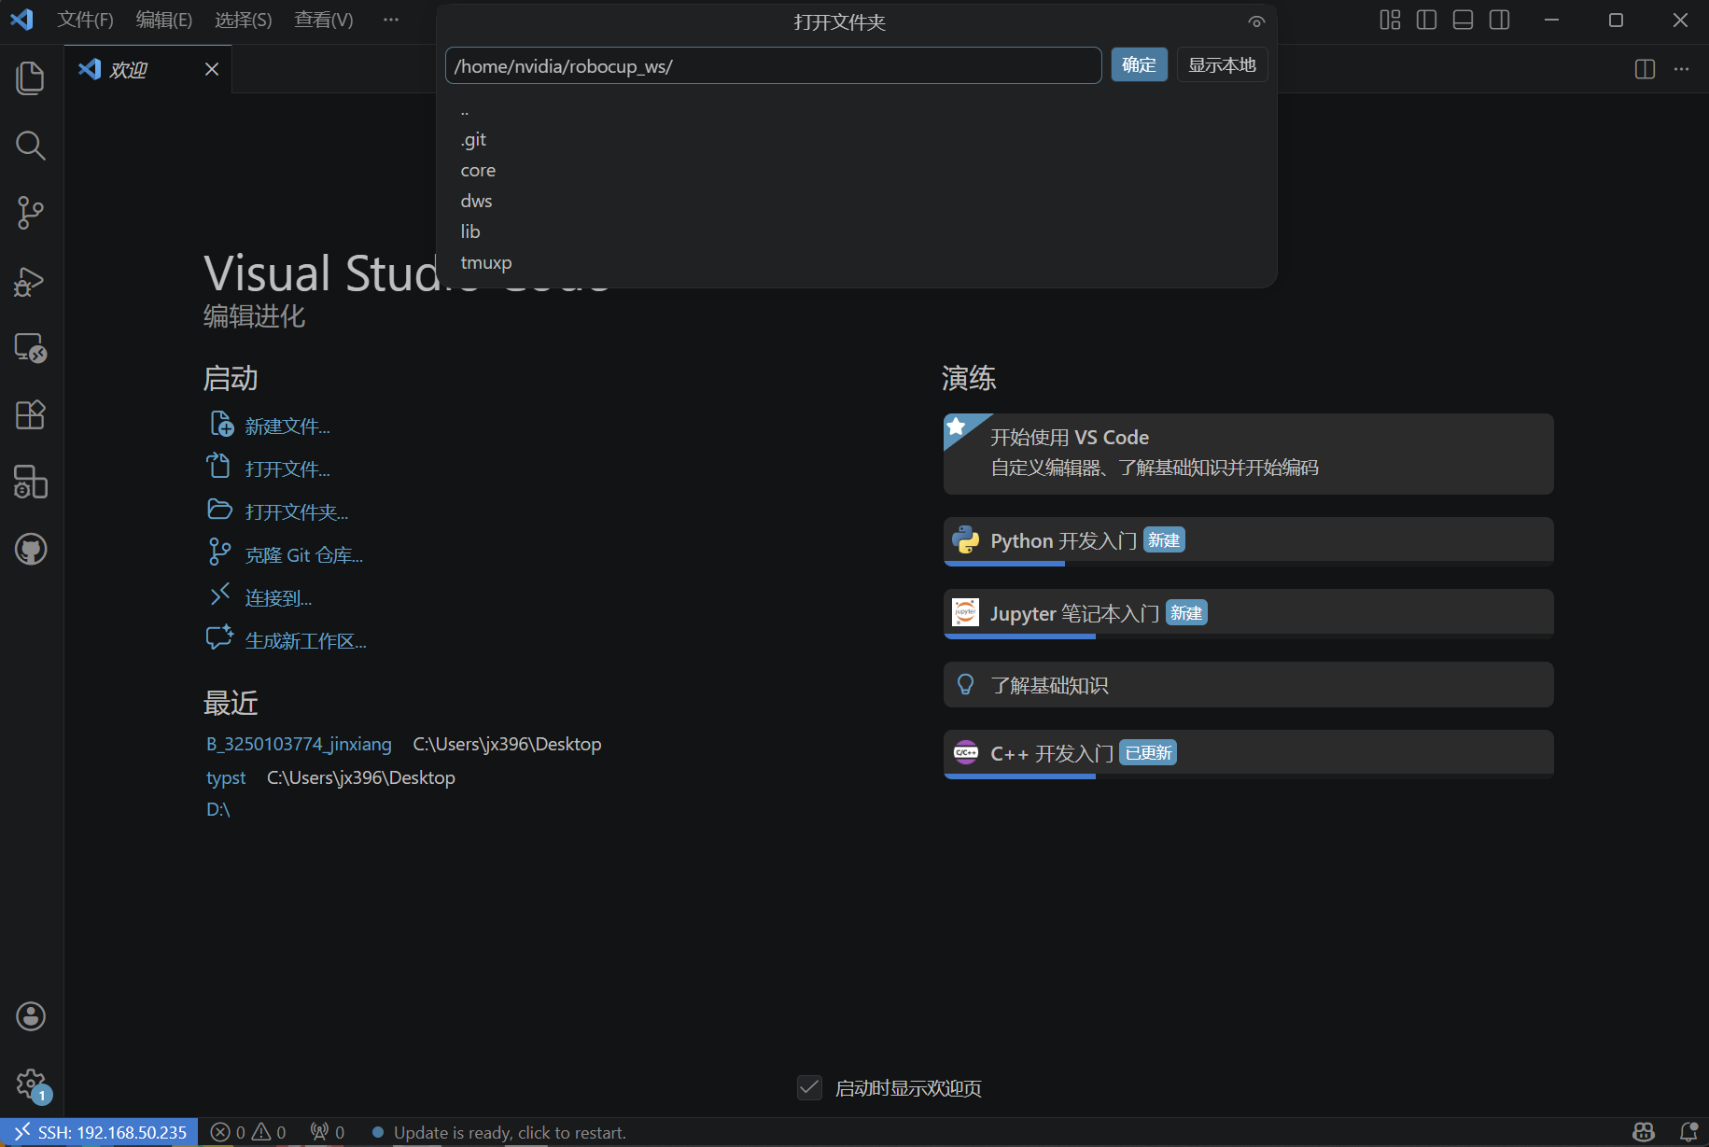Image resolution: width=1709 pixels, height=1147 pixels.
Task: Toggle the primary side bar
Action: 1426,21
